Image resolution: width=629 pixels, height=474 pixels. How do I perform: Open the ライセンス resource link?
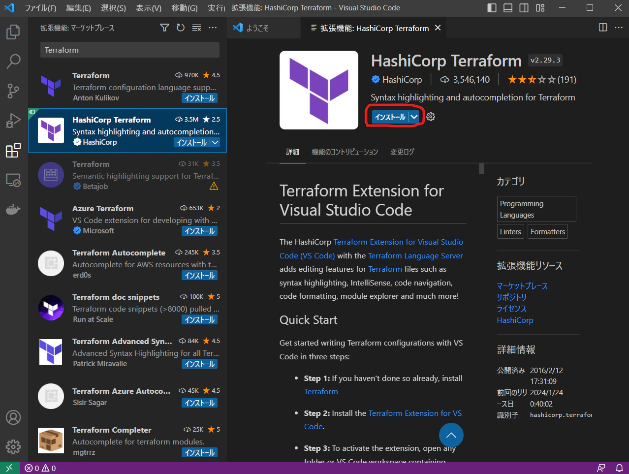[x=512, y=309]
